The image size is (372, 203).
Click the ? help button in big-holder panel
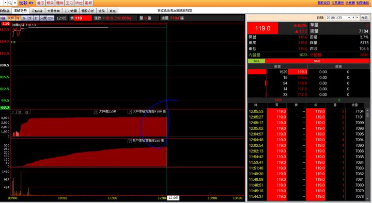click(13, 112)
